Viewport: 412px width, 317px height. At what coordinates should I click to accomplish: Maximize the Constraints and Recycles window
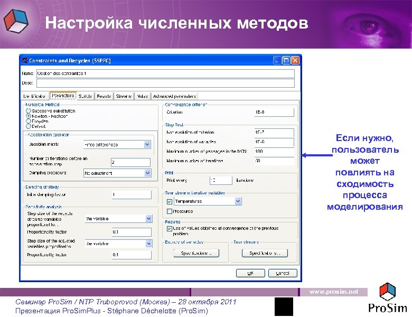pyautogui.click(x=286, y=60)
